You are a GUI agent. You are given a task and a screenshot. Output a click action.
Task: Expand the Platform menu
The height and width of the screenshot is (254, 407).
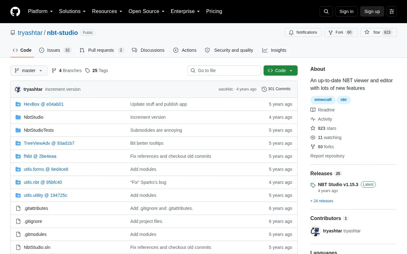tap(40, 11)
